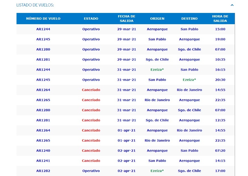Select Cancelado status for AR1264 on 31-mar-21
The height and width of the screenshot is (176, 248).
pyautogui.click(x=91, y=90)
